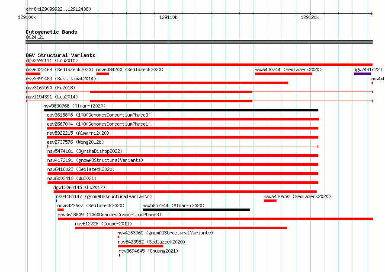The image size is (385, 272).
Task: Click nsv3169590 (Fu2018) variant label
Action: coord(51,88)
